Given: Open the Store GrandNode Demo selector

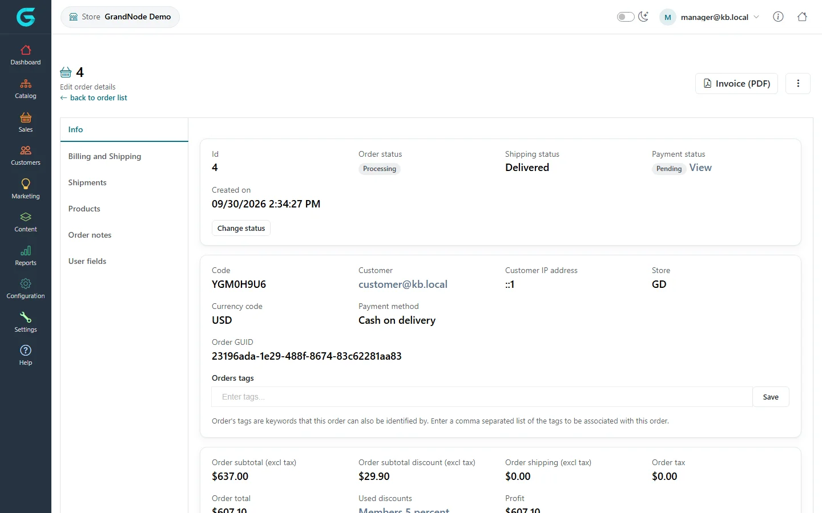Looking at the screenshot, I should point(120,17).
